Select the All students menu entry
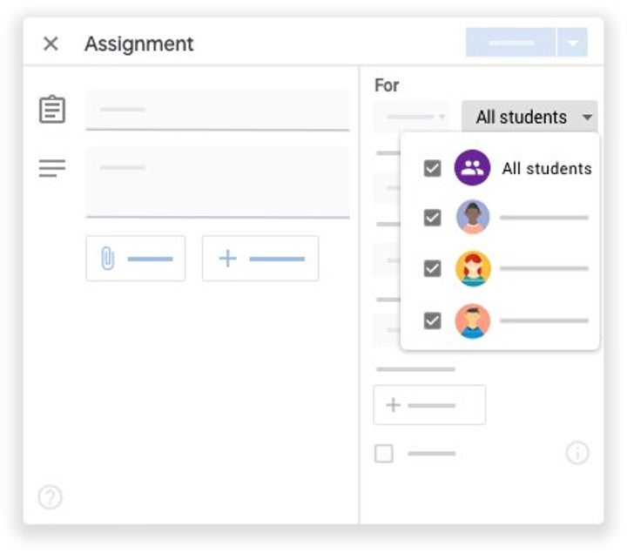This screenshot has width=627, height=553. pos(546,168)
